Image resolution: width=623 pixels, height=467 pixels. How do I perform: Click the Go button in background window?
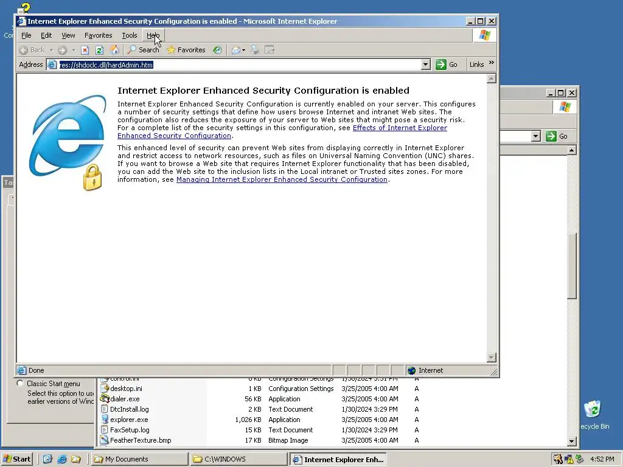[557, 136]
